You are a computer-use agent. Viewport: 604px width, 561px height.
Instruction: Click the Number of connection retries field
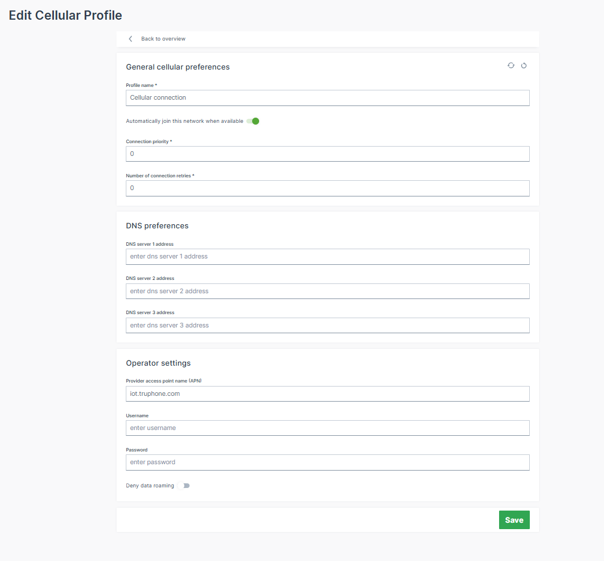328,188
